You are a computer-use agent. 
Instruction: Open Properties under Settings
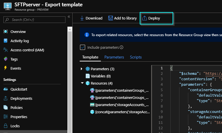coord(19,117)
